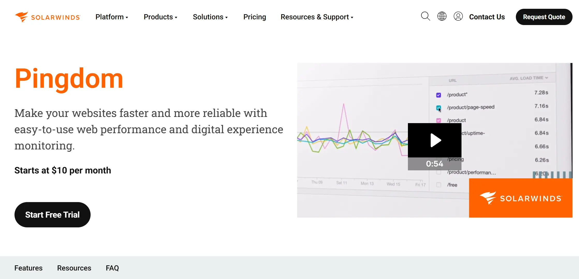Switch to the FAQ tab
This screenshot has width=579, height=279.
click(x=112, y=268)
